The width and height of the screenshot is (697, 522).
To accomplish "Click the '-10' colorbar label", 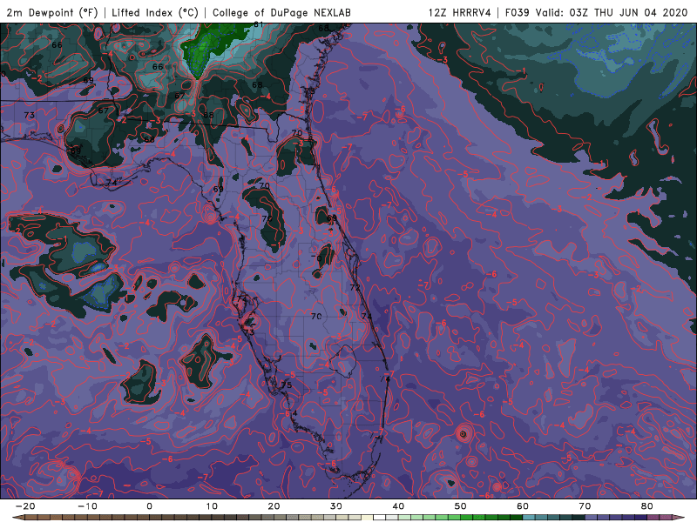I will point(88,506).
